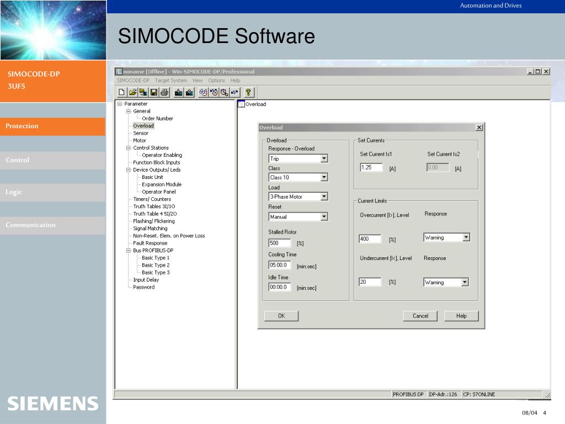Open the Class dropdown showing Class 10
This screenshot has width=565, height=424.
click(324, 177)
